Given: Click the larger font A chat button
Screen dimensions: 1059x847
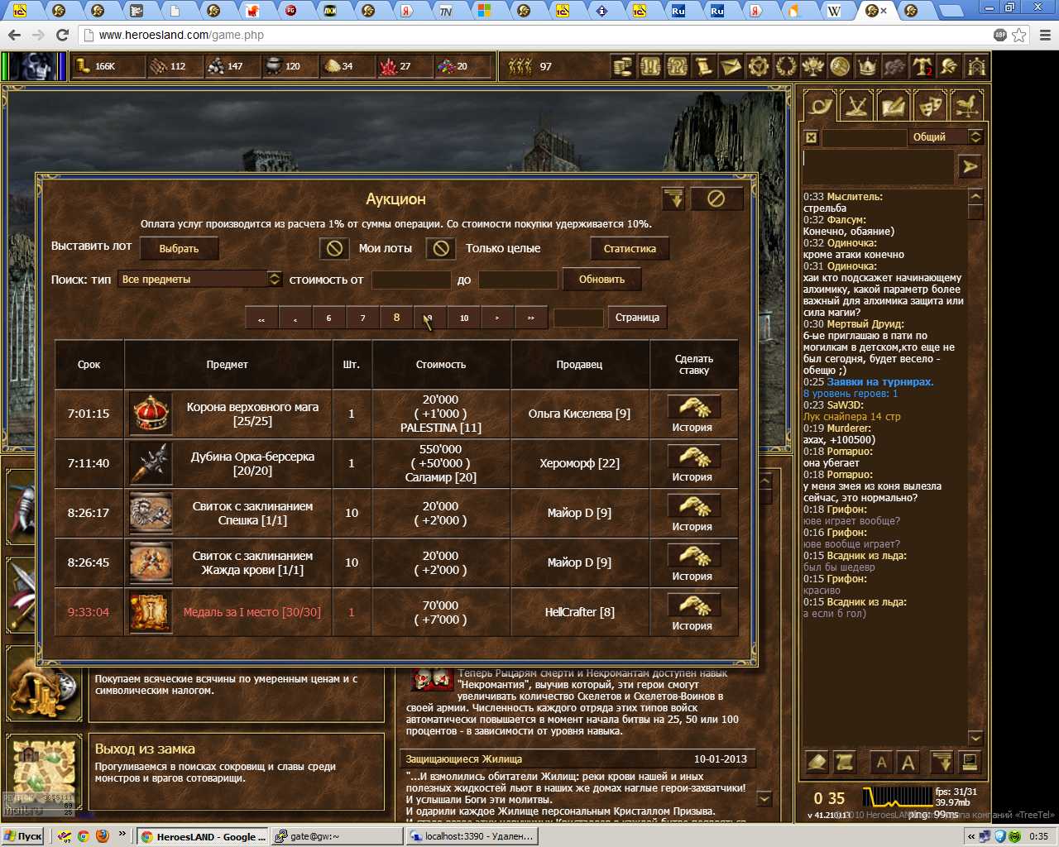Looking at the screenshot, I should pyautogui.click(x=908, y=763).
